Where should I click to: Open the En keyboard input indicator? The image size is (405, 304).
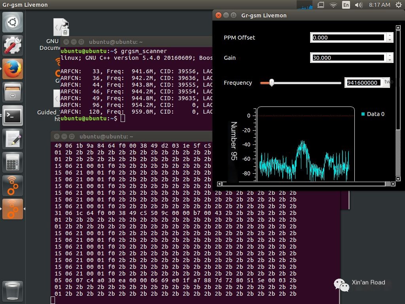pyautogui.click(x=346, y=5)
